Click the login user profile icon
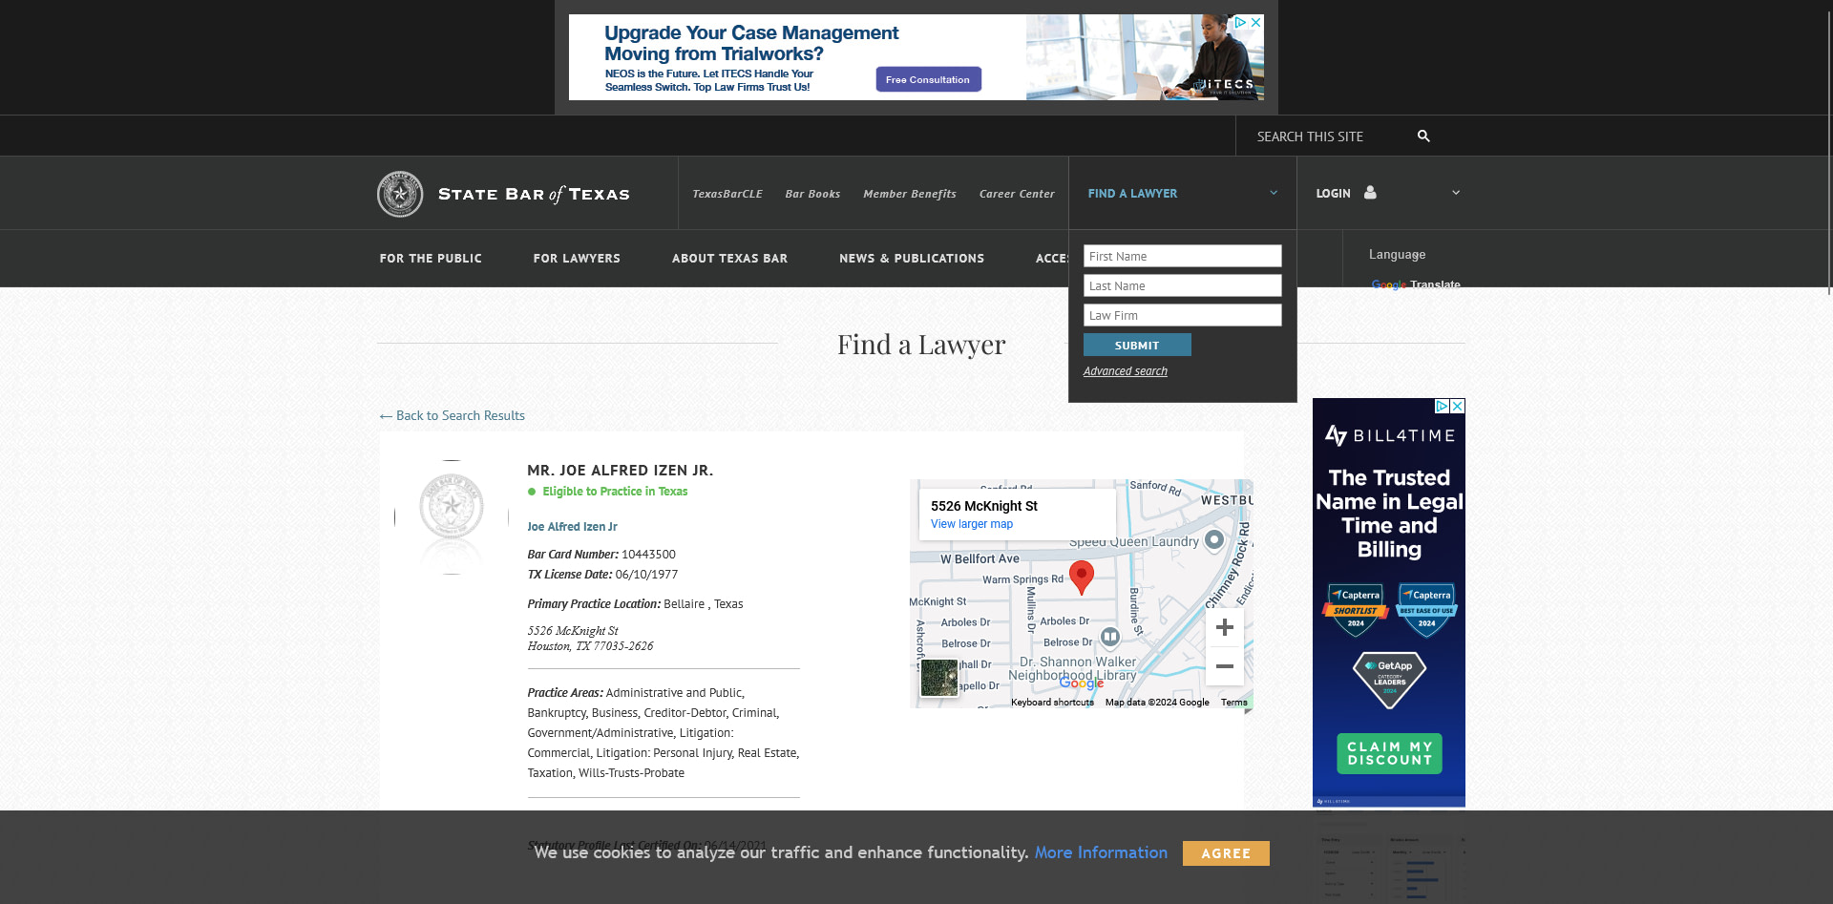The height and width of the screenshot is (904, 1833). (1370, 193)
